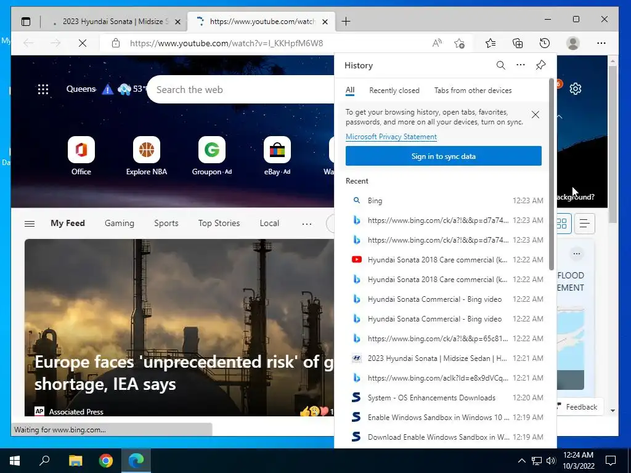The height and width of the screenshot is (473, 631).
Task: View site information lock icon
Action: tap(116, 43)
